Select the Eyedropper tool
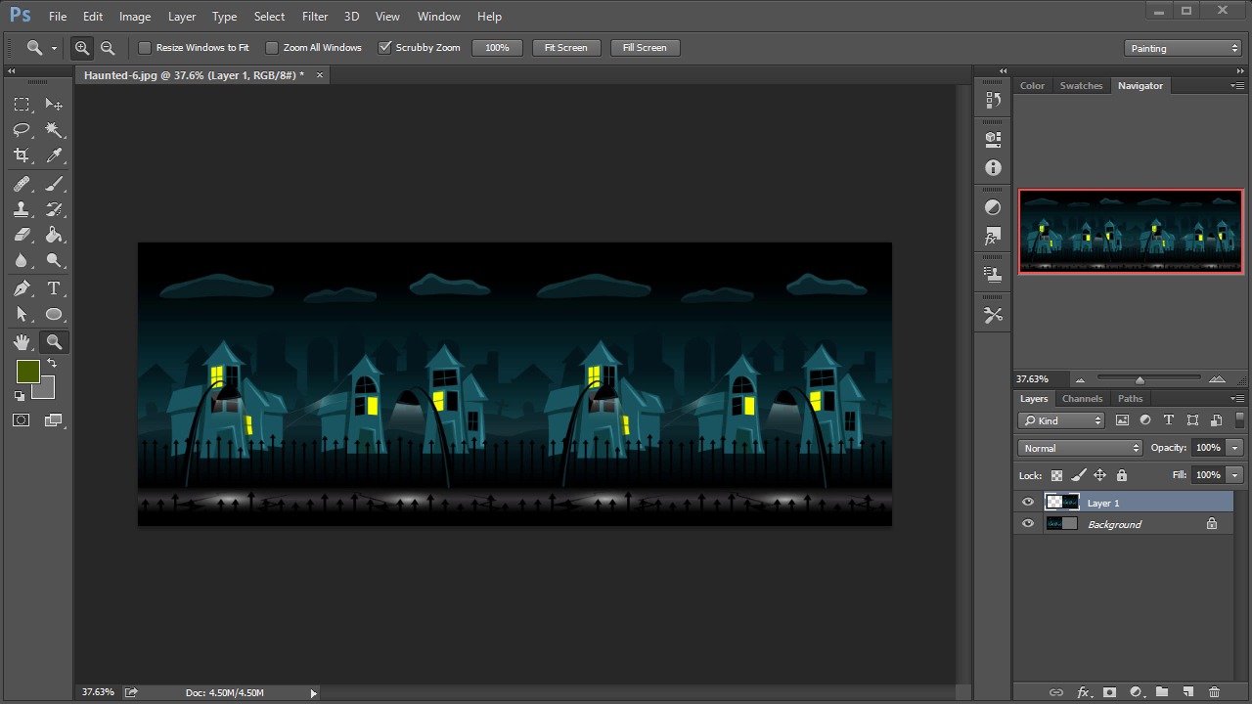 pos(54,155)
